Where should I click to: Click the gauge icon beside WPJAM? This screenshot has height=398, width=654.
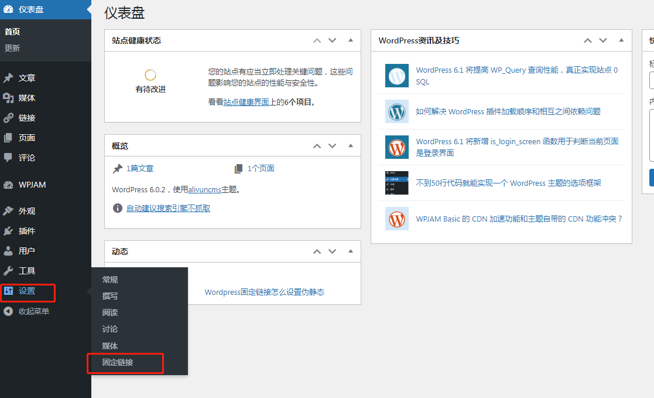tap(8, 185)
